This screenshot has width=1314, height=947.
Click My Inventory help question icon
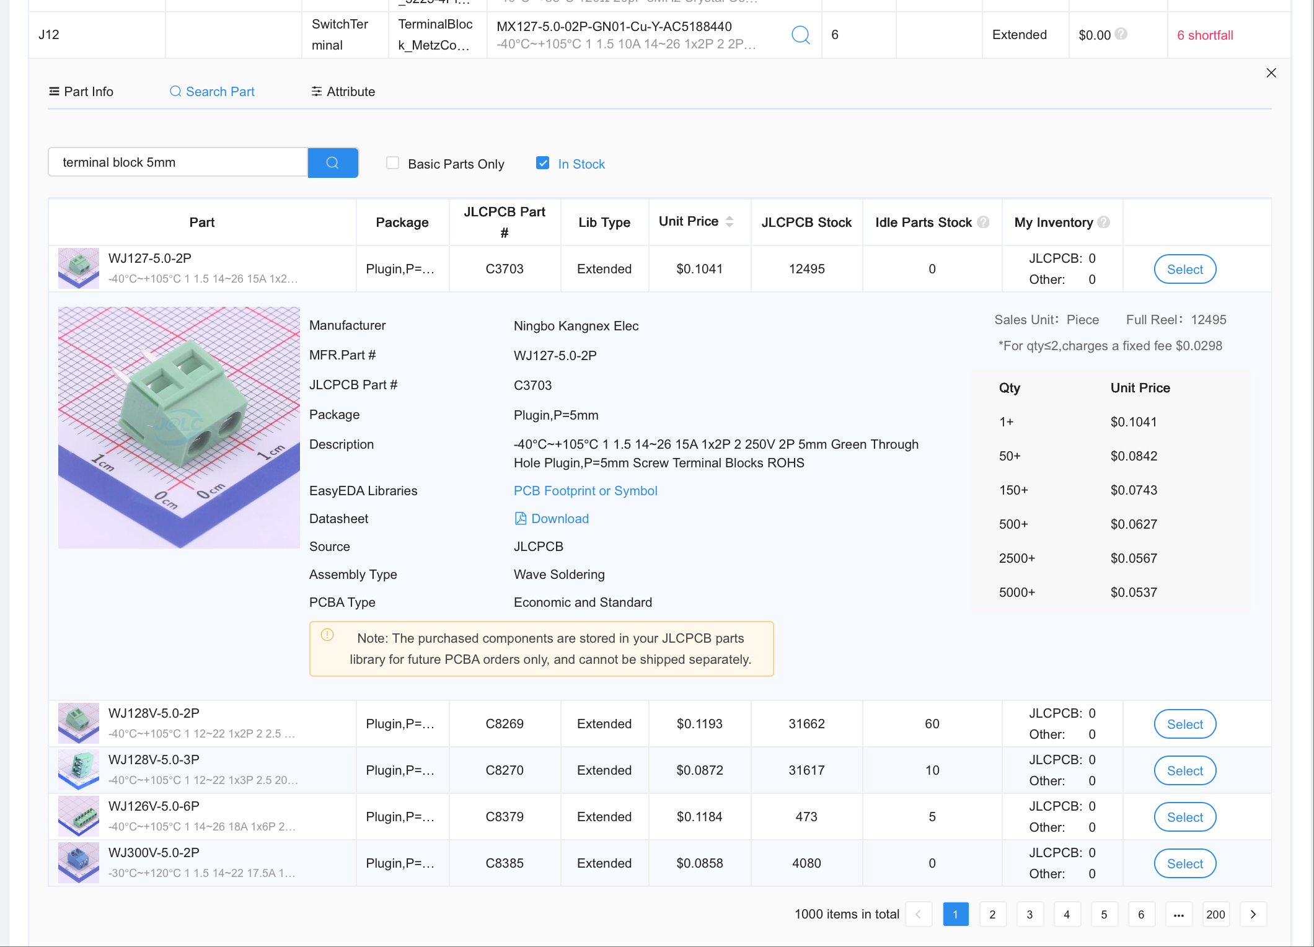pos(1104,222)
